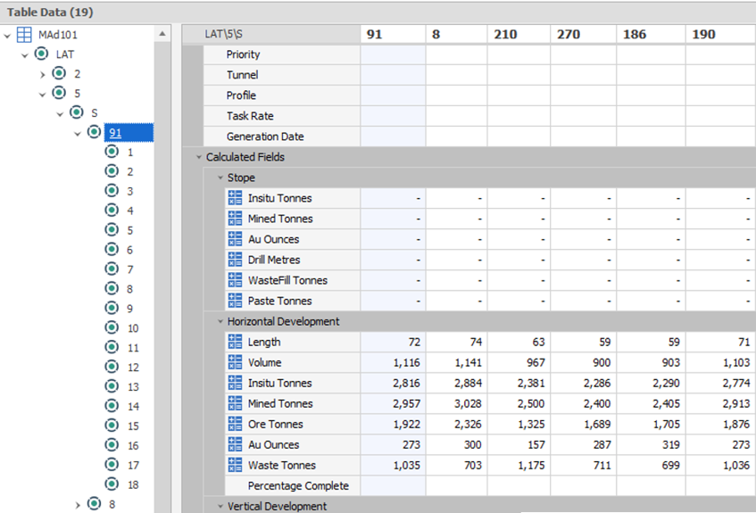This screenshot has height=513, width=756.
Task: Select column header 186
Action: click(x=651, y=34)
